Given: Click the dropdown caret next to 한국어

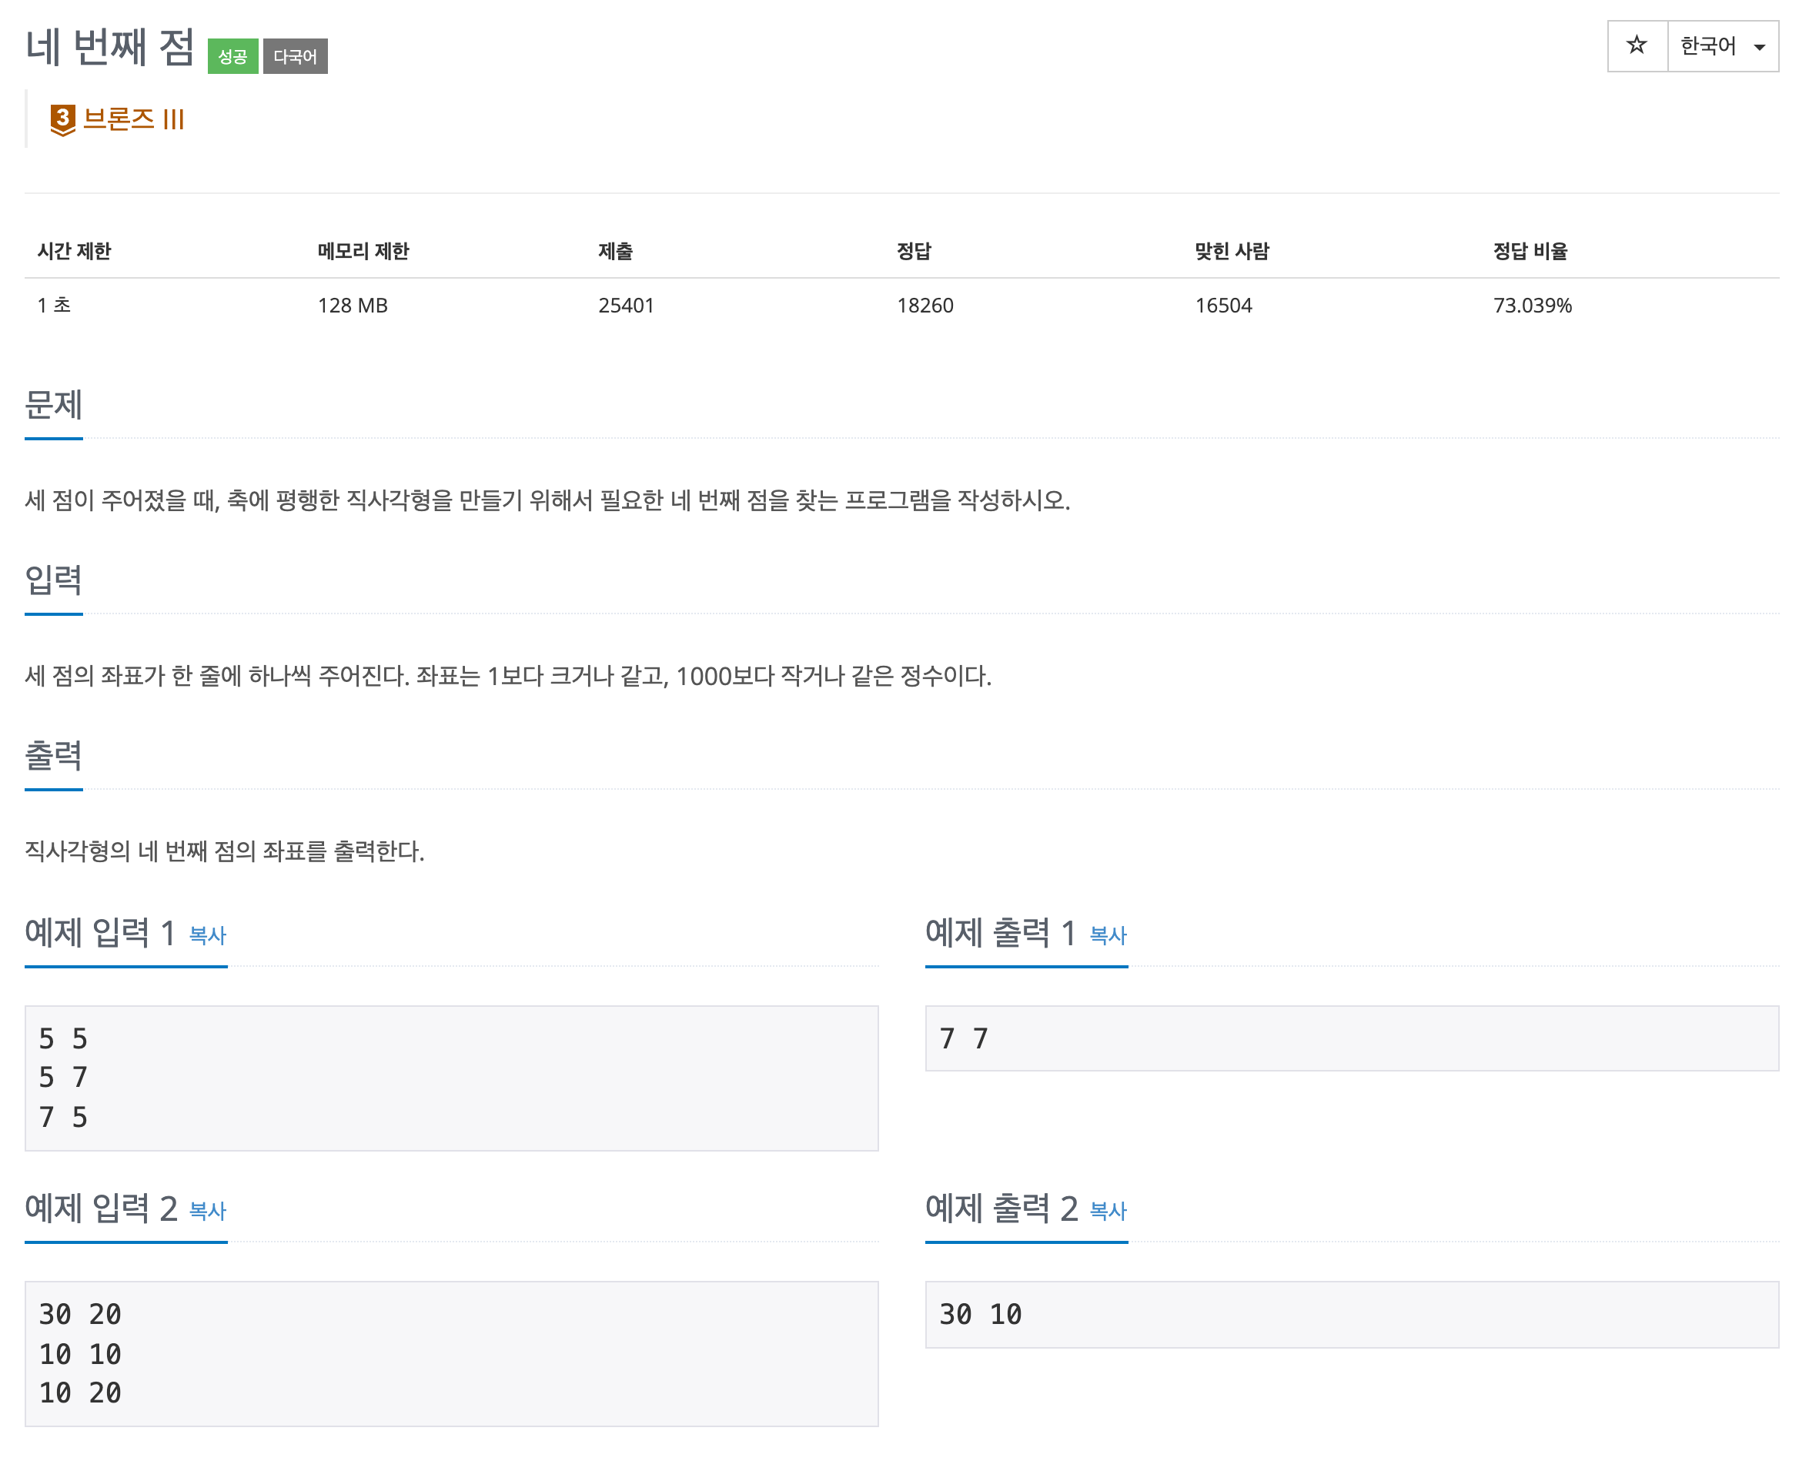Looking at the screenshot, I should tap(1758, 47).
